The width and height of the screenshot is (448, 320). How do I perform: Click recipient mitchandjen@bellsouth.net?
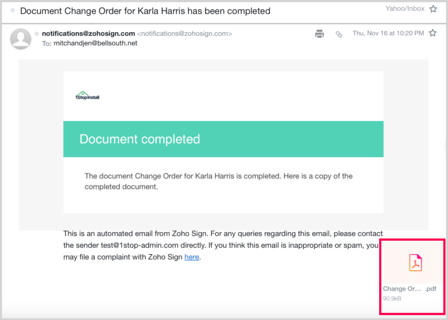coord(95,43)
